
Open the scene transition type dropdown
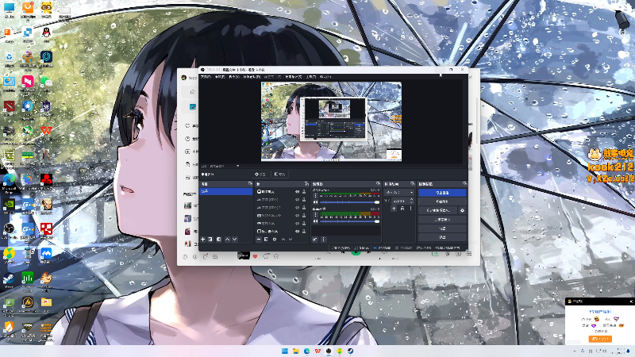pos(399,192)
